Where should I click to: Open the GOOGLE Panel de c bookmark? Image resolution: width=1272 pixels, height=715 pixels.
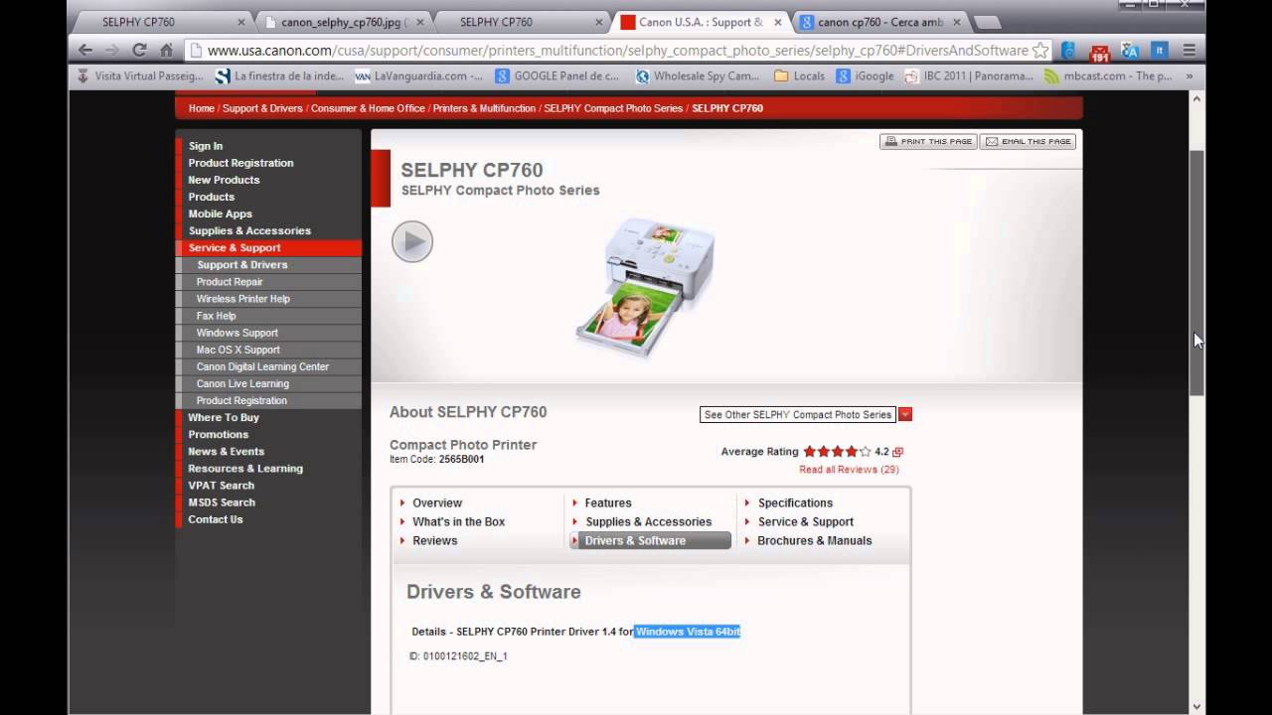pyautogui.click(x=557, y=75)
